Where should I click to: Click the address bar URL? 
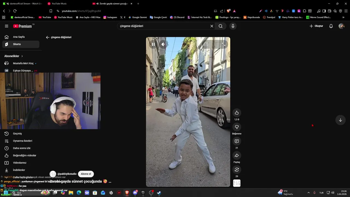point(81,11)
